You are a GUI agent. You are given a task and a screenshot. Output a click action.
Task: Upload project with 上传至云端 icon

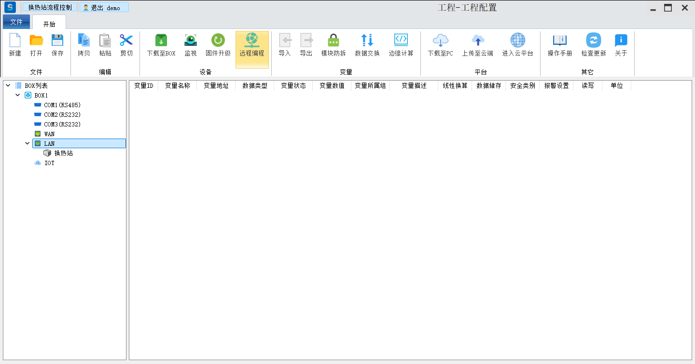coord(477,41)
